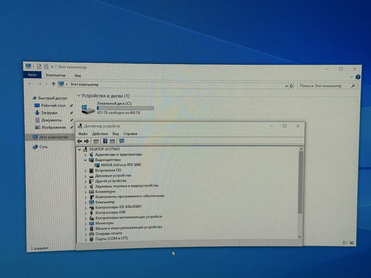Click Контроллеры запоминающих устройств icon
Screen dimensions: 371x278
click(x=91, y=218)
